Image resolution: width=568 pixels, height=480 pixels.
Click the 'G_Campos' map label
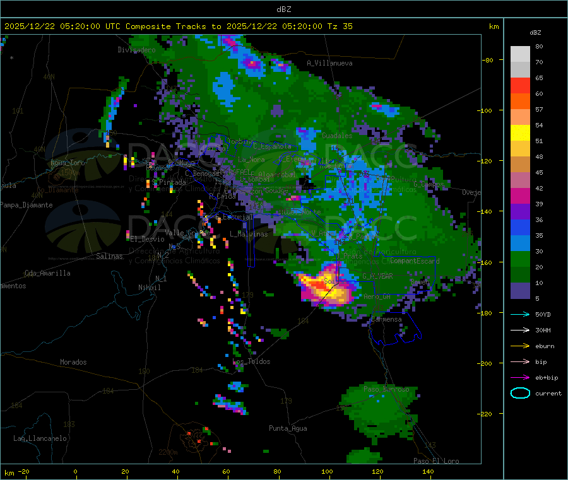coord(429,184)
